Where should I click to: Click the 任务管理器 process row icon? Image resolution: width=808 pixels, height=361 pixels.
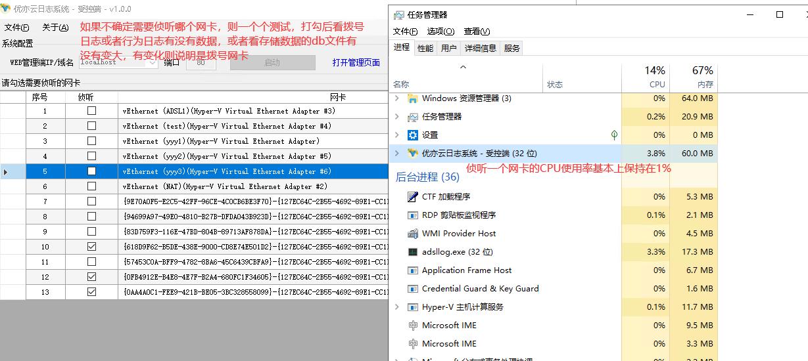(x=413, y=117)
